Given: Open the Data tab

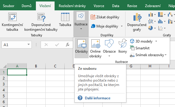Looking at the screenshot, I should tap(116, 6).
